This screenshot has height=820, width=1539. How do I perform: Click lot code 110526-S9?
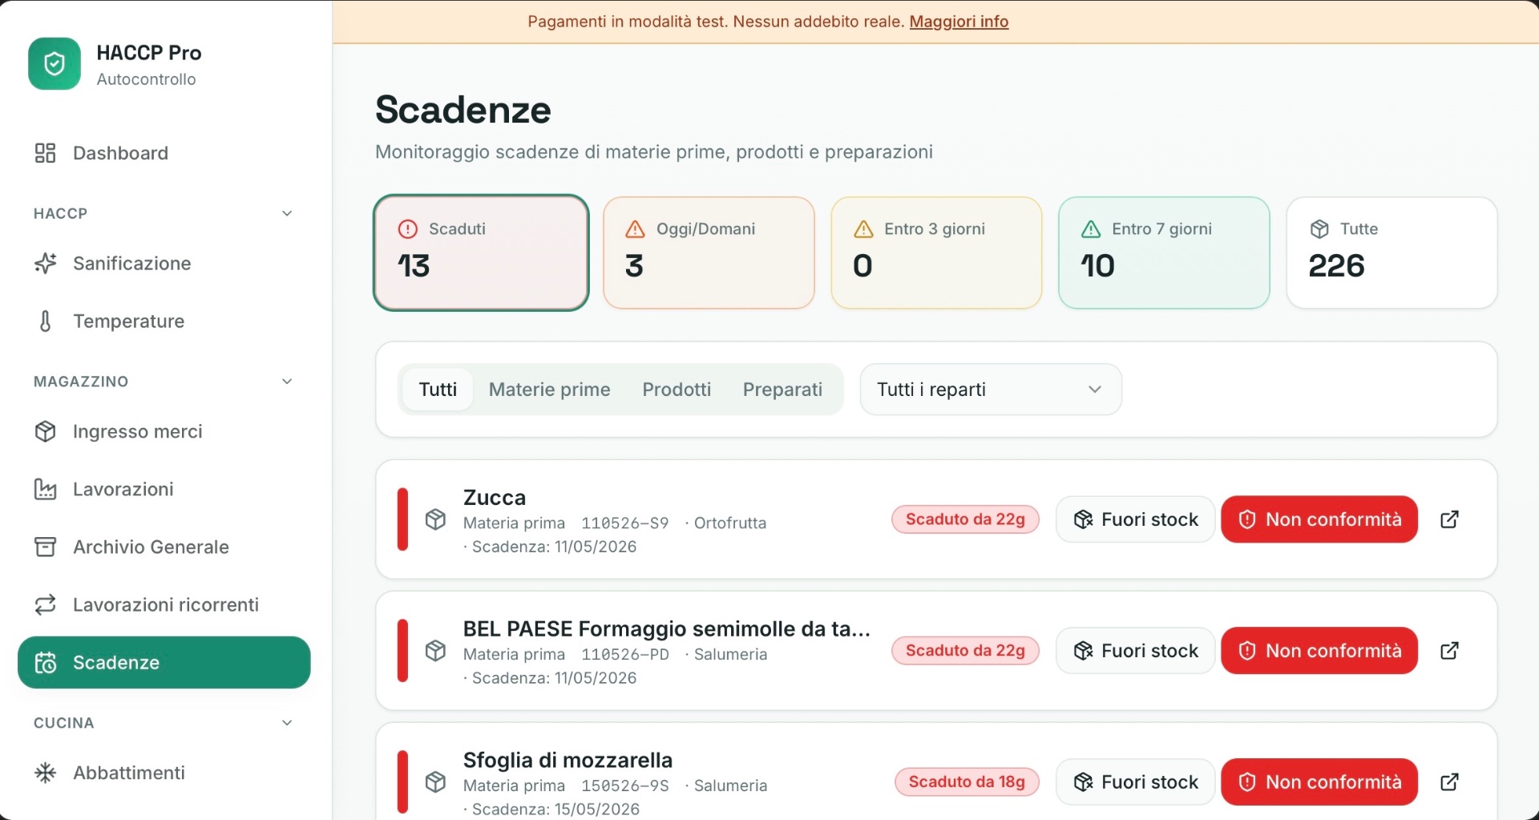tap(625, 523)
